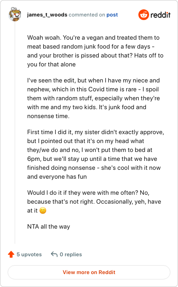
Task: Click the paragraph starting 'Woah woah'
Action: pyautogui.click(x=95, y=51)
